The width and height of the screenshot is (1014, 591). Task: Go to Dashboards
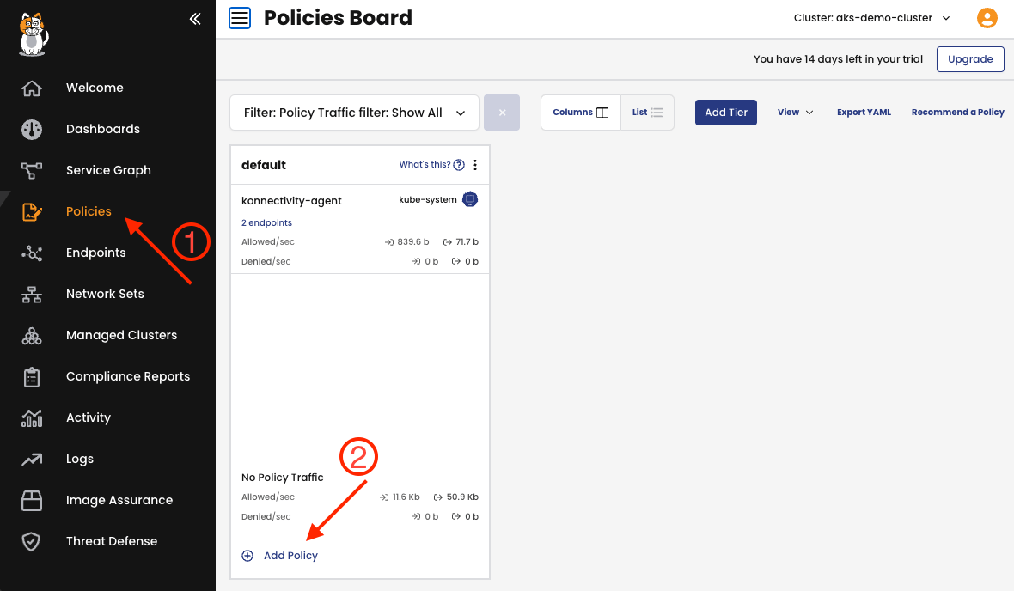tap(103, 130)
